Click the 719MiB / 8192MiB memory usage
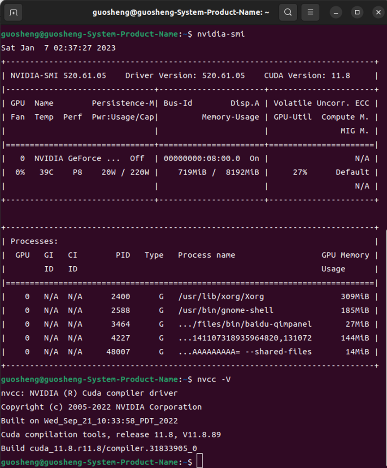387x468 pixels. point(218,172)
